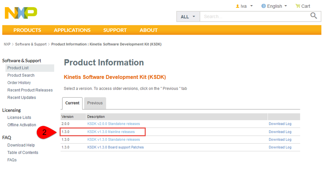Expand the Iva account dropdown arrow
Image resolution: width=323 pixels, height=171 pixels.
(251, 6)
